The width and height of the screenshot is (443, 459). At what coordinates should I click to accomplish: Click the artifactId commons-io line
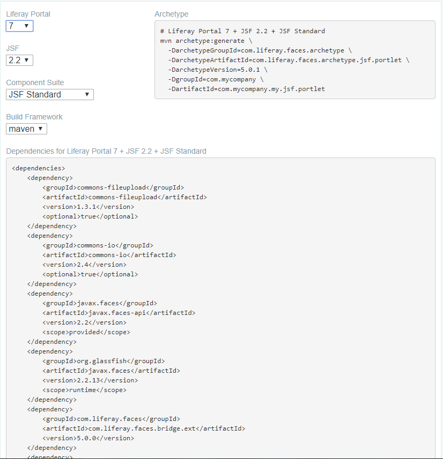(x=109, y=255)
